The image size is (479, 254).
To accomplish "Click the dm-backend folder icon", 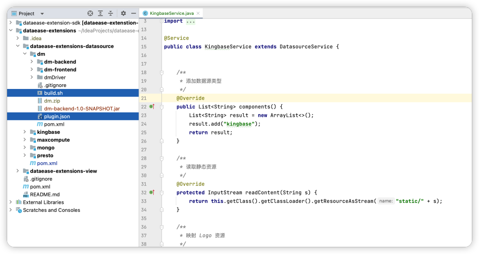I will pos(40,62).
